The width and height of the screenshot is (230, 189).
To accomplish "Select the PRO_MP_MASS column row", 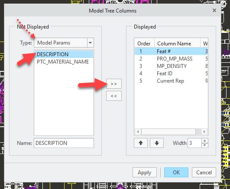I will click(171, 59).
